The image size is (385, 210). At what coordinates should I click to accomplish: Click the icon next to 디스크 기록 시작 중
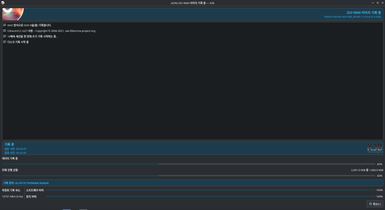(4, 42)
